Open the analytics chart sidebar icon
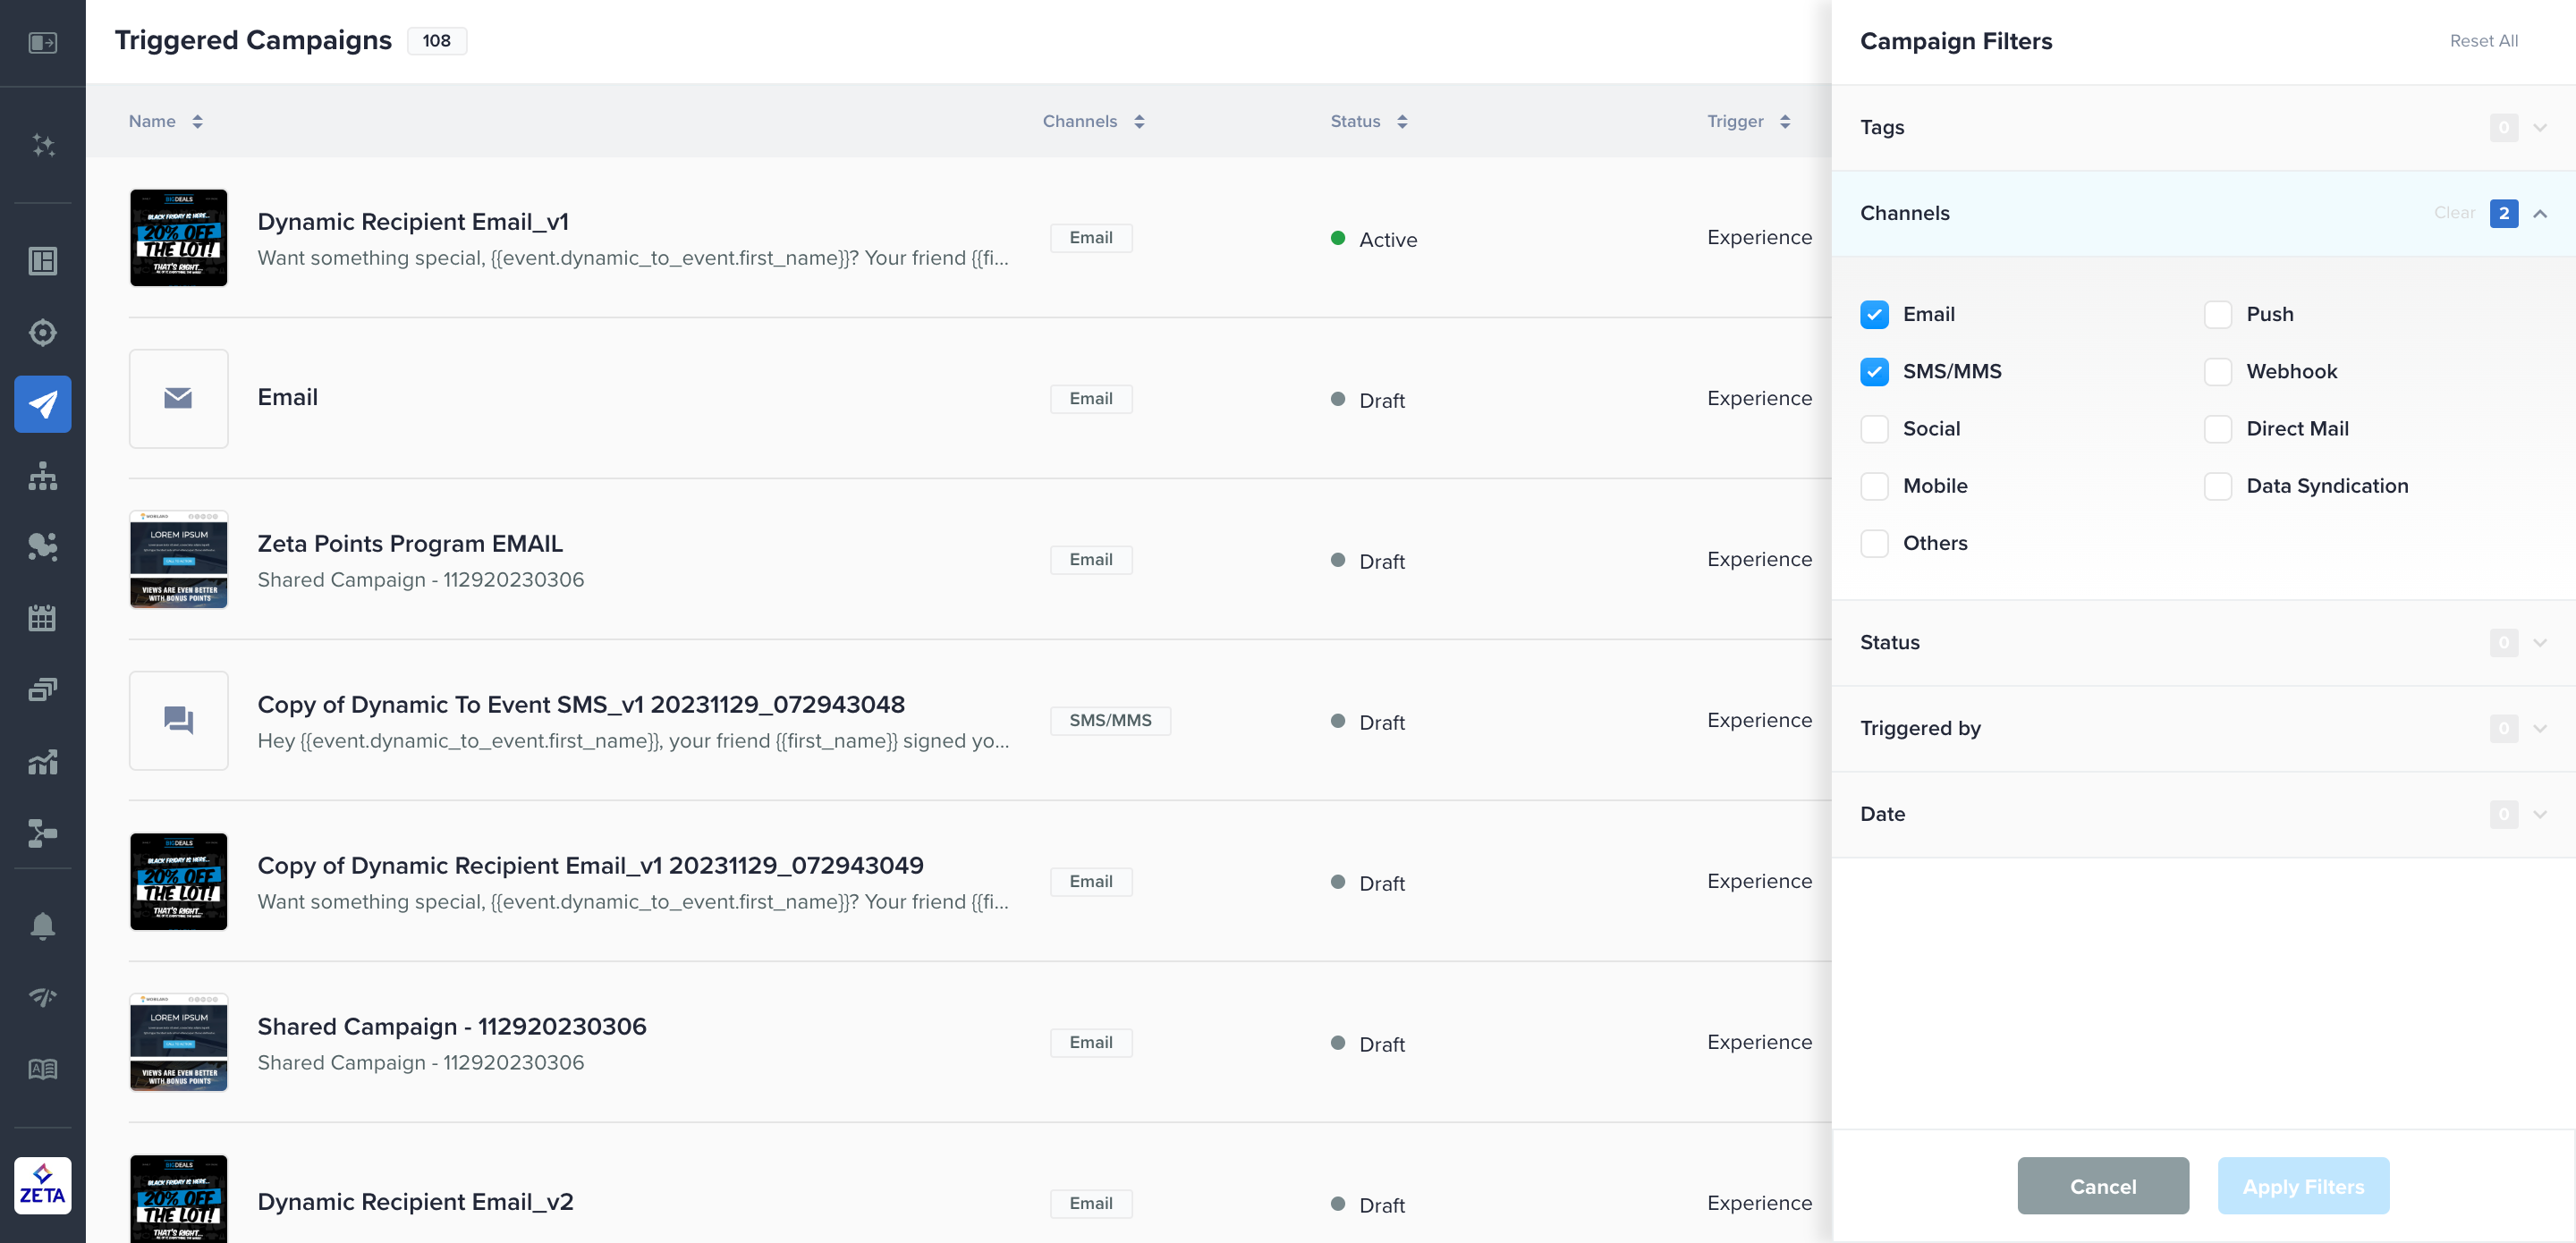This screenshot has height=1243, width=2576. click(x=43, y=762)
